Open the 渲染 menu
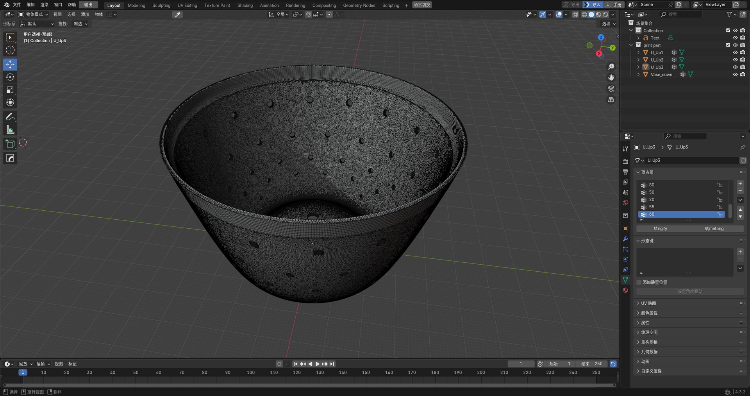The height and width of the screenshot is (396, 750). click(44, 5)
